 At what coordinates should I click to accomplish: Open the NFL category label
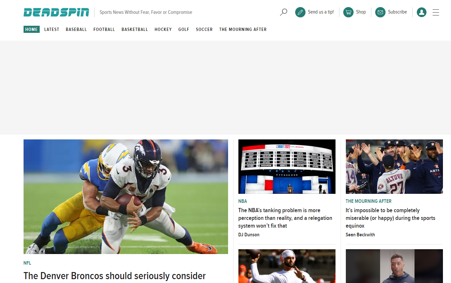[27, 263]
